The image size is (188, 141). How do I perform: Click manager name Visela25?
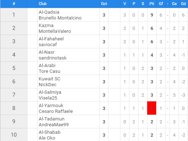tap(48, 98)
